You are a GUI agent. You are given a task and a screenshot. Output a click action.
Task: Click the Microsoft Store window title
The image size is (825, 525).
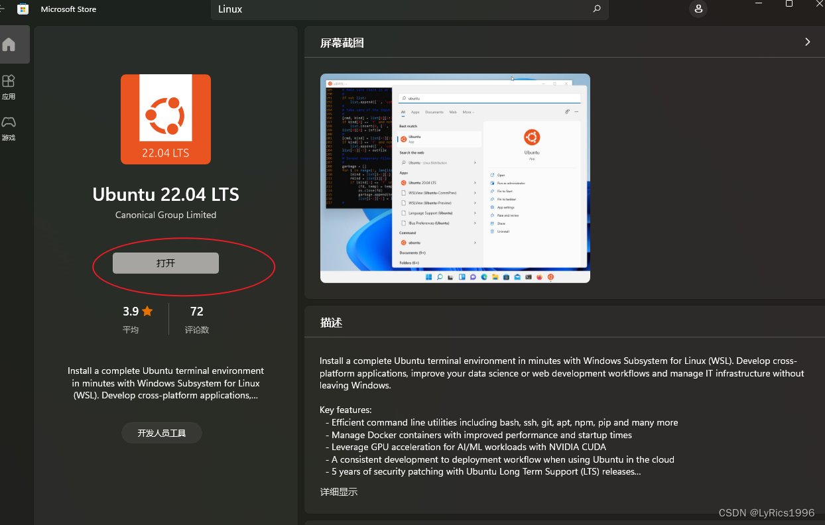tap(68, 9)
